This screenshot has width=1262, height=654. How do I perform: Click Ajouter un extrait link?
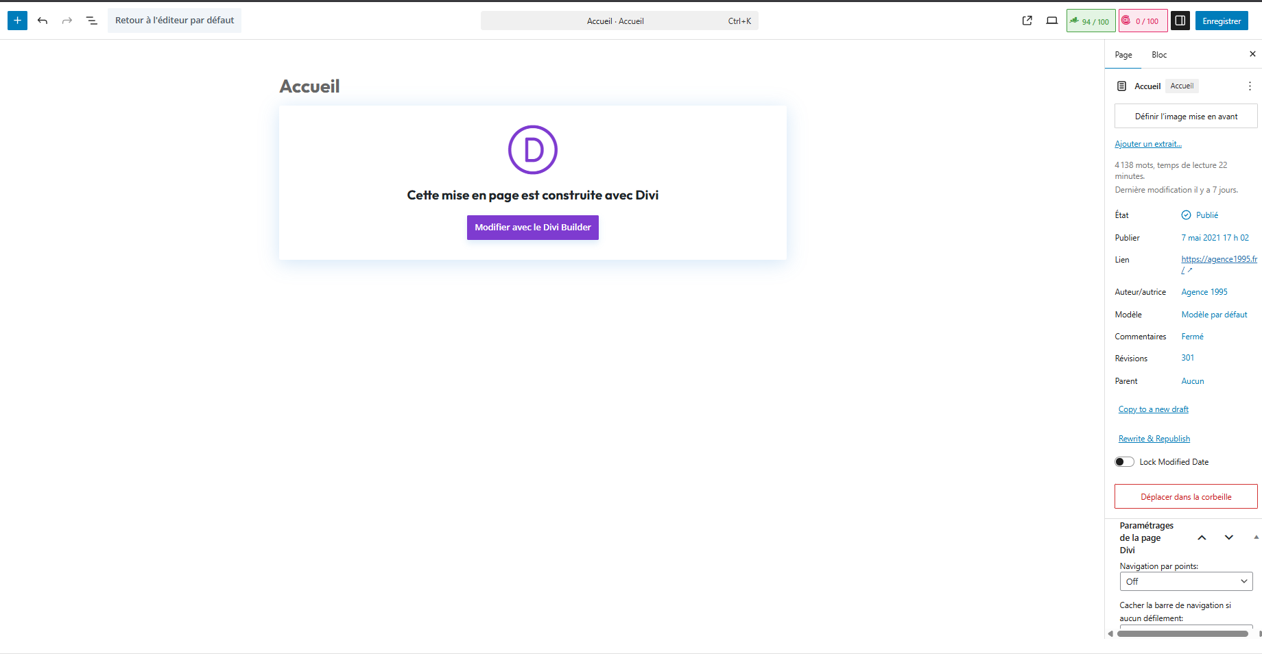(x=1148, y=144)
